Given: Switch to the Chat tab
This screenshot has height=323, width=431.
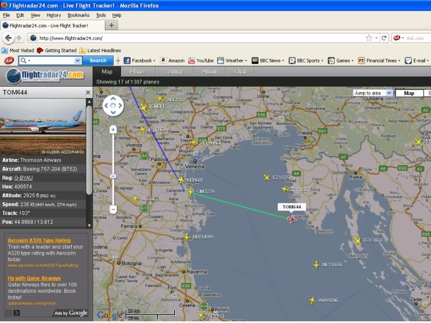Looking at the screenshot, I should click(240, 72).
